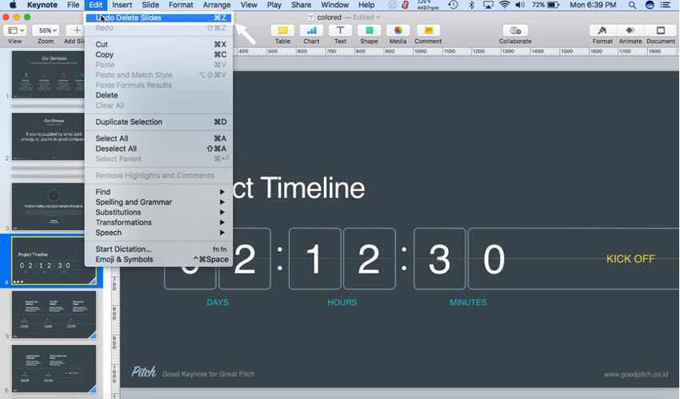The width and height of the screenshot is (680, 399).
Task: Click the battery status icon
Action: click(554, 5)
